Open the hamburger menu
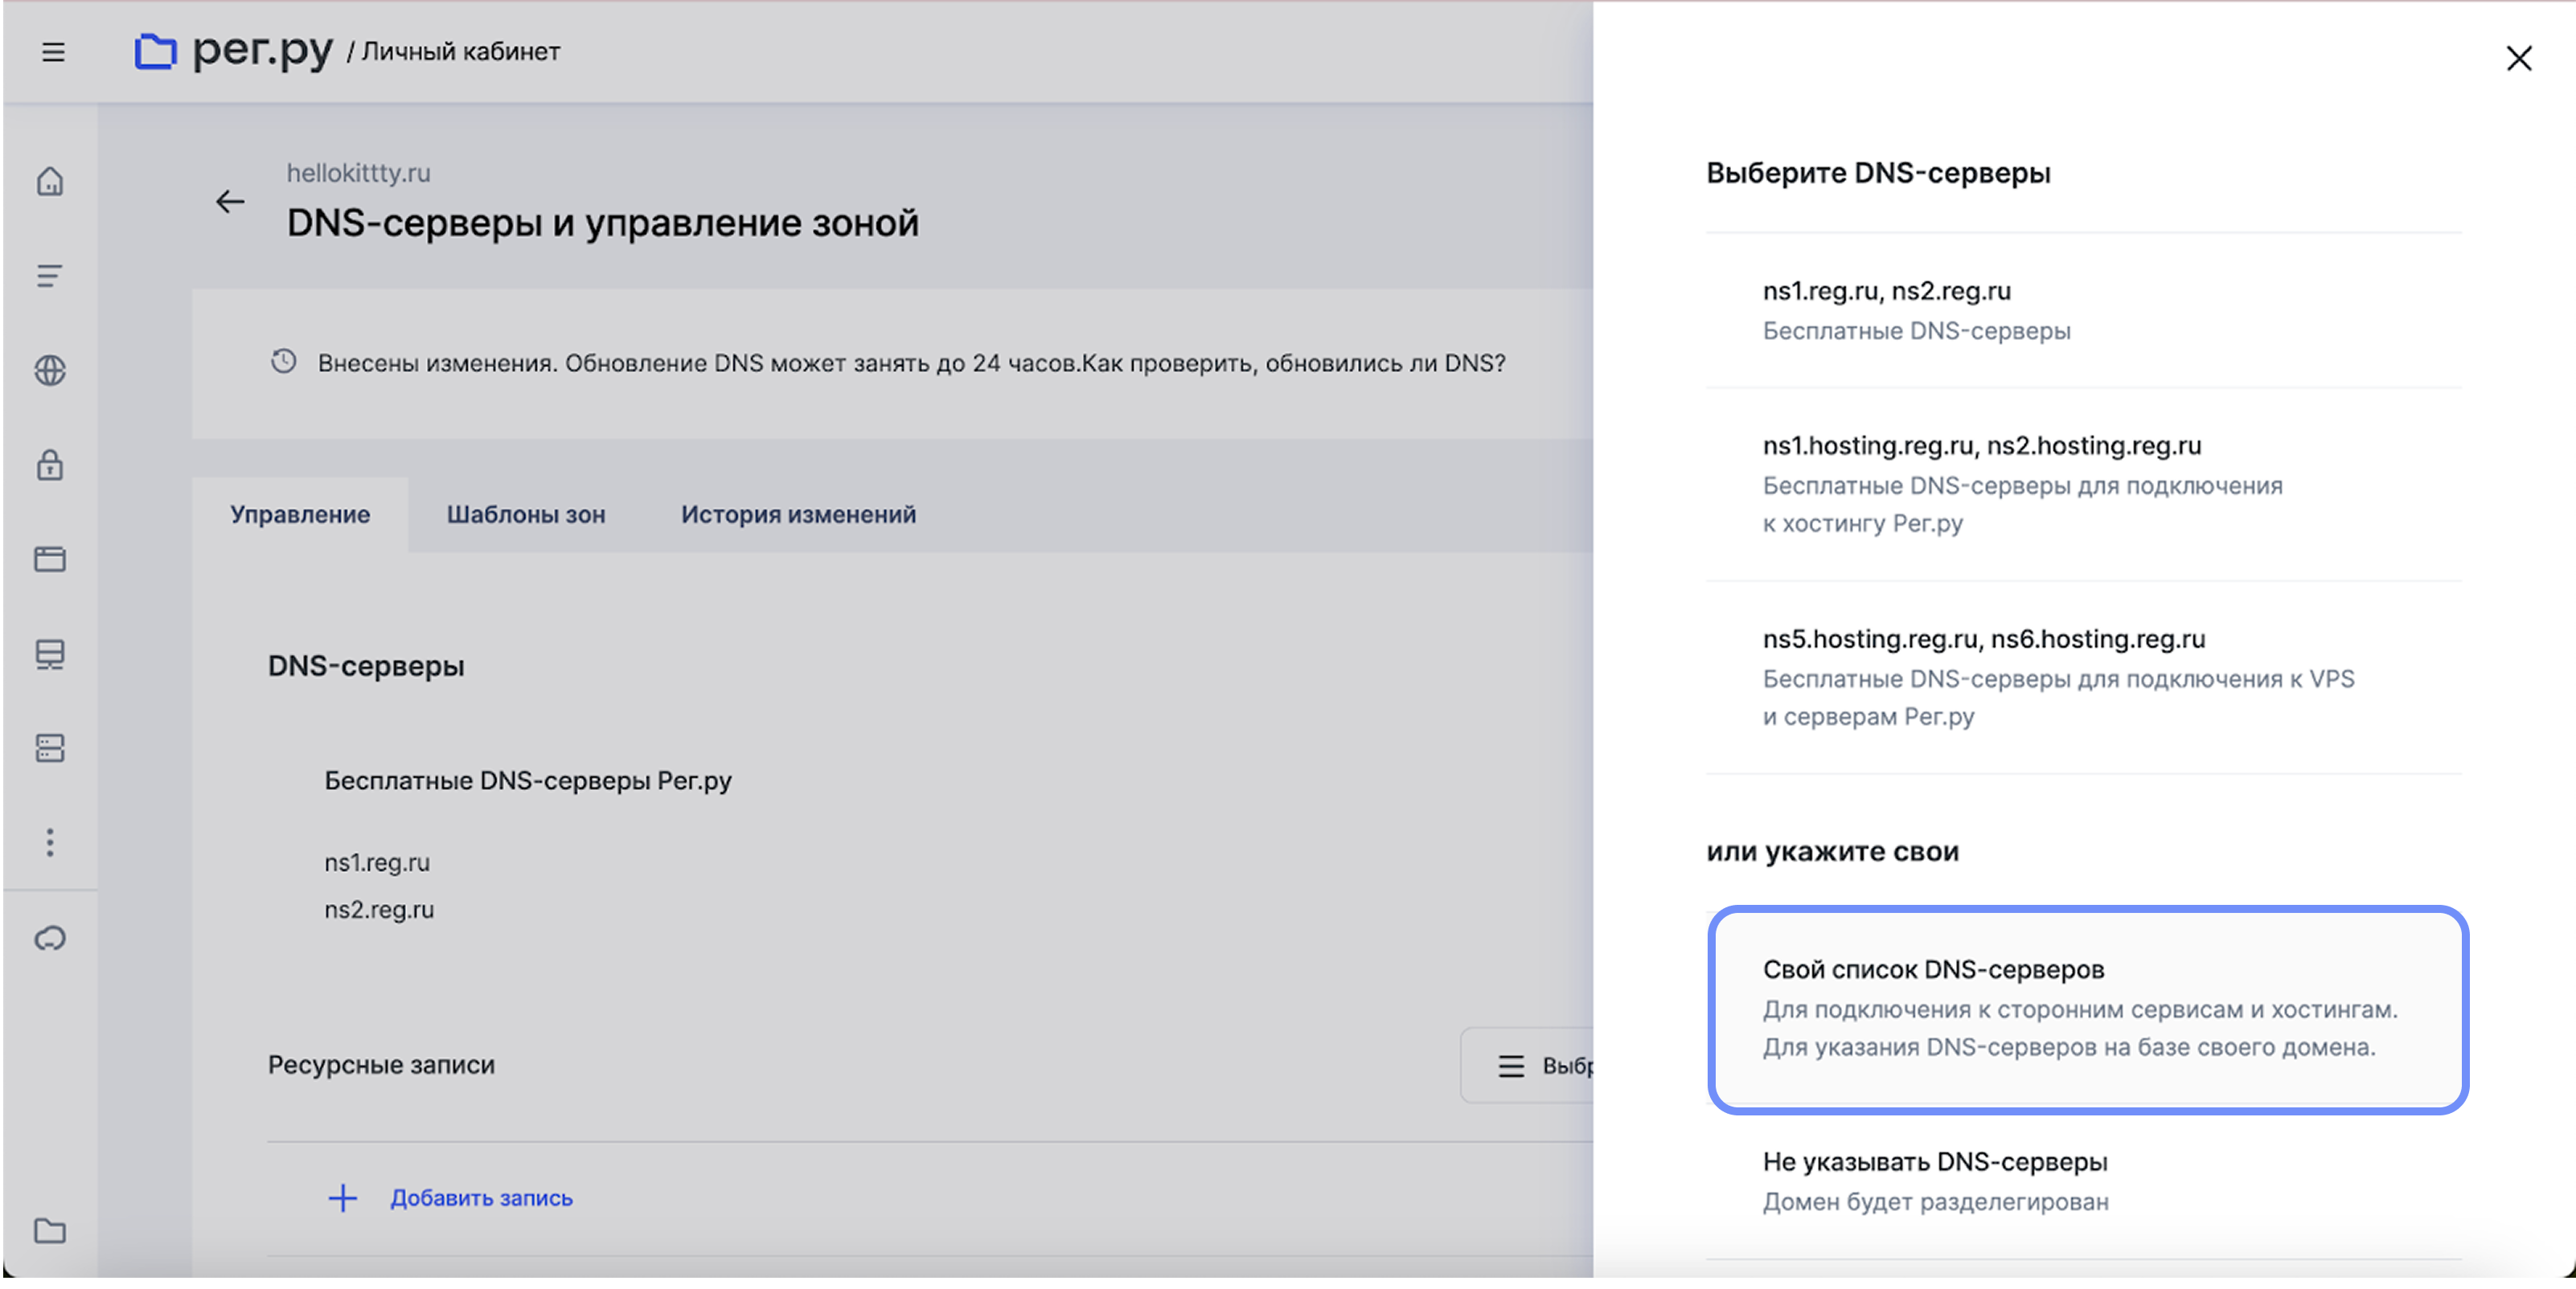This screenshot has width=2576, height=1289. (x=53, y=52)
